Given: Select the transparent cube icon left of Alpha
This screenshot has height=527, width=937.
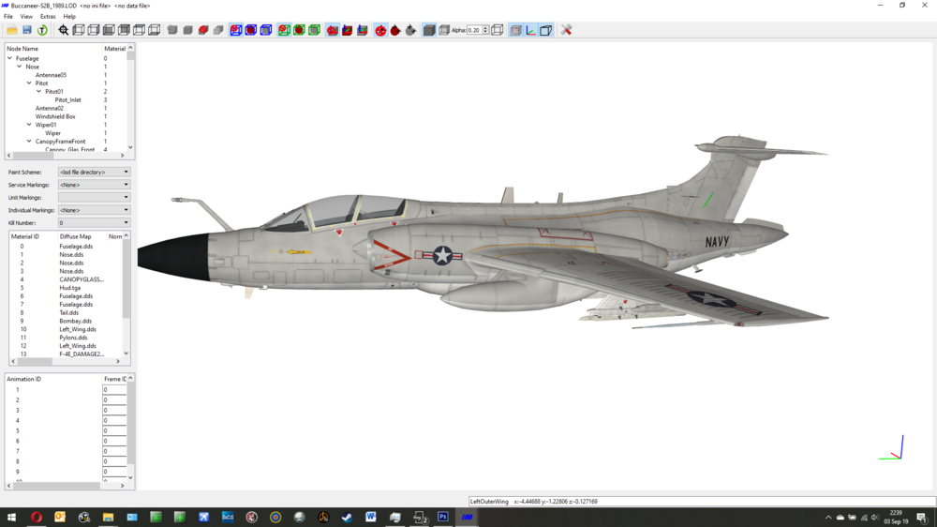Looking at the screenshot, I should point(444,30).
